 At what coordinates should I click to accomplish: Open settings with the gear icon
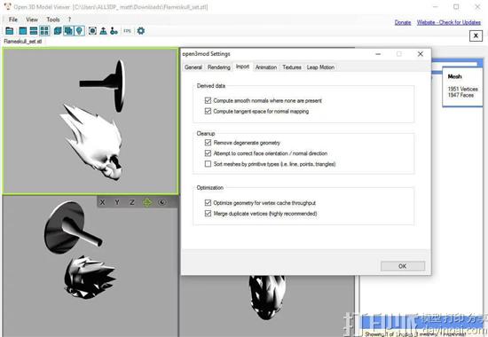pyautogui.click(x=141, y=31)
